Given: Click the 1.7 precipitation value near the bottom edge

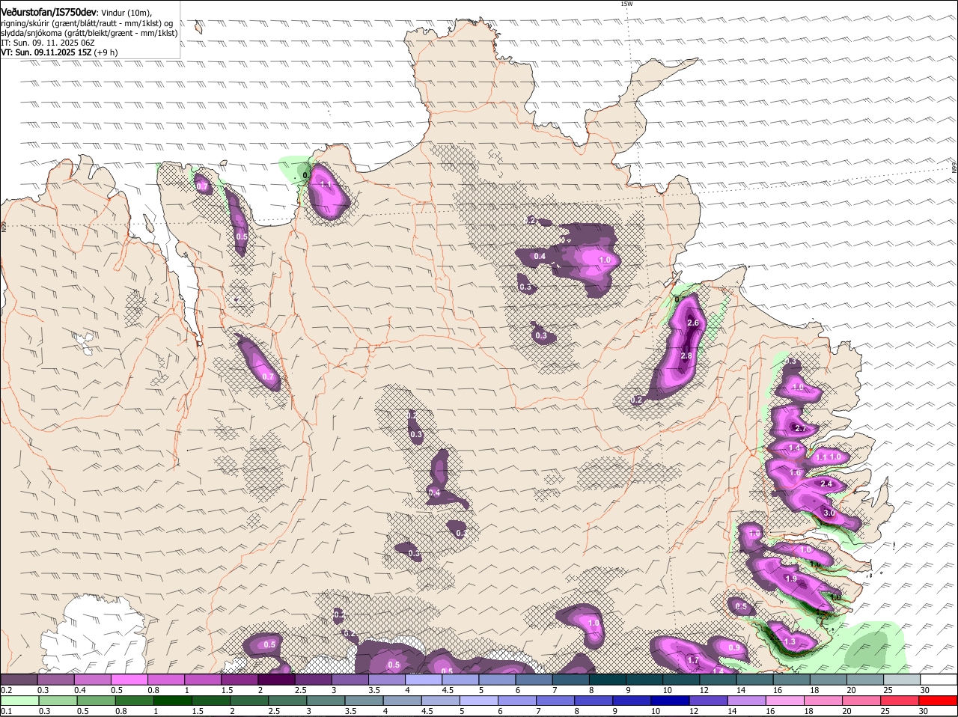Looking at the screenshot, I should click(x=693, y=661).
